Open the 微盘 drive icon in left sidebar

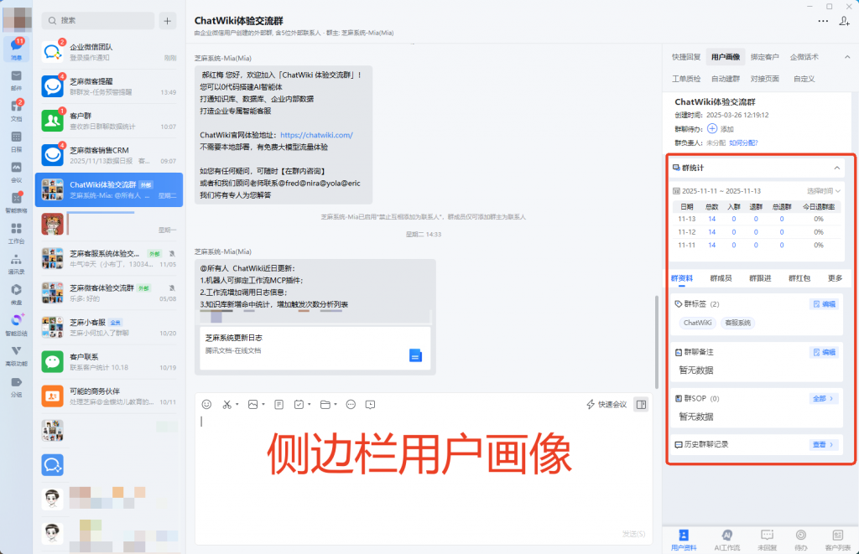(17, 289)
